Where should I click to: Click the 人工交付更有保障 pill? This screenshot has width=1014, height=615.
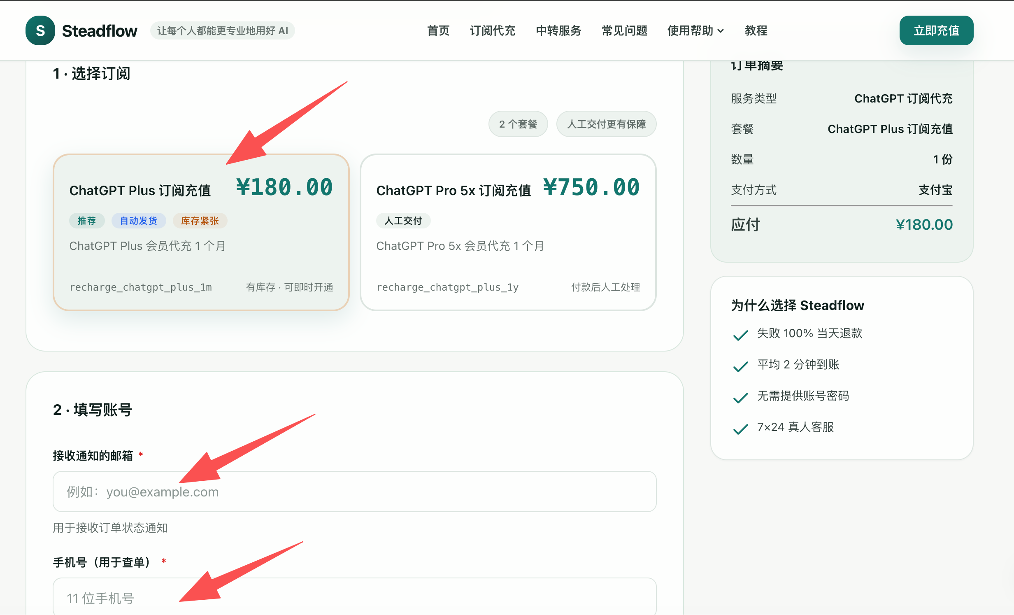(x=606, y=124)
